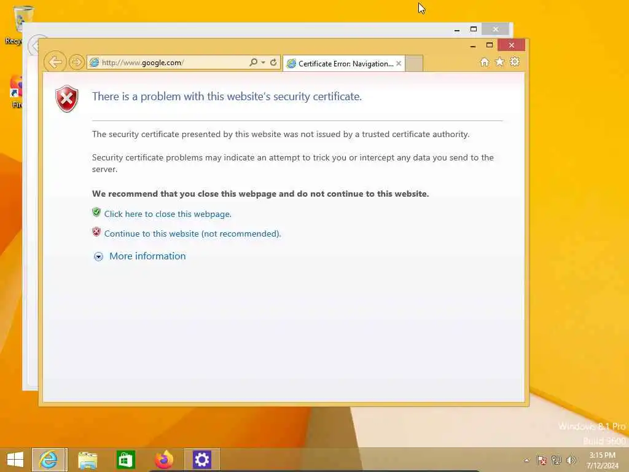This screenshot has width=629, height=472.
Task: Expand the More information section
Action: click(x=98, y=256)
